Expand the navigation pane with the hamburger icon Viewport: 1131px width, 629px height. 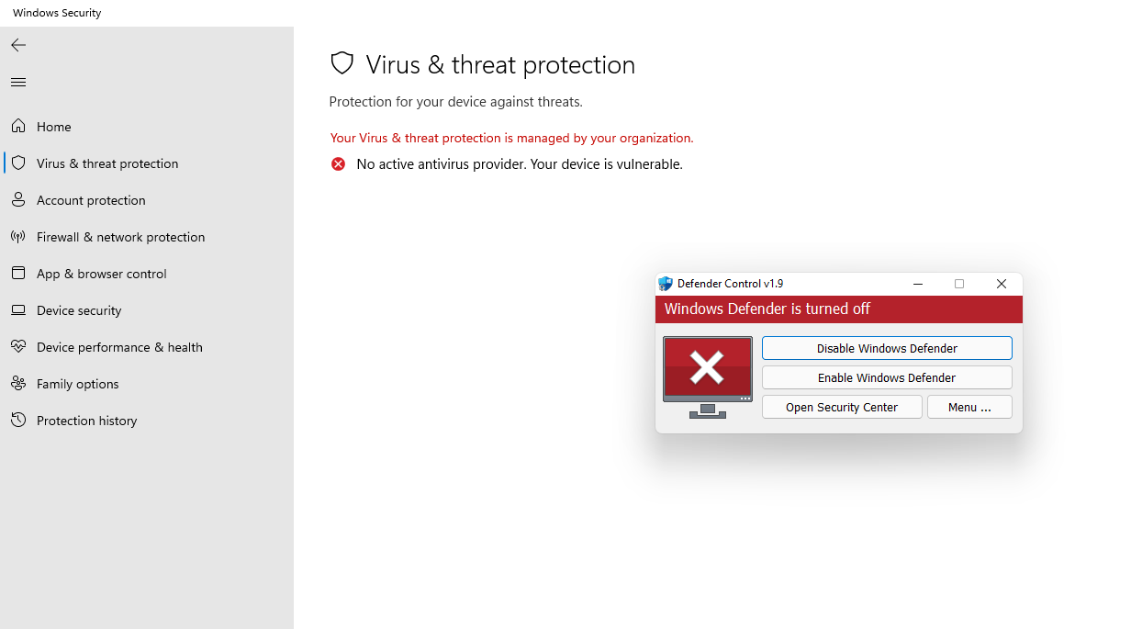[x=17, y=82]
